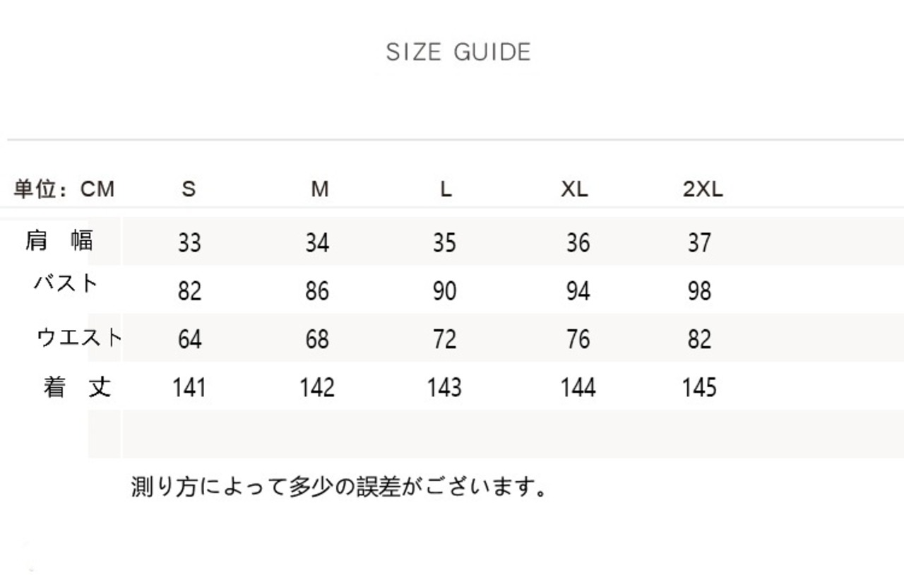The width and height of the screenshot is (904, 575).
Task: Click the ウエスト row label
Action: point(79,338)
